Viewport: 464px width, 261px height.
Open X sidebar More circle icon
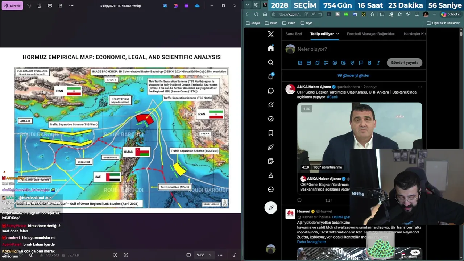(x=271, y=189)
